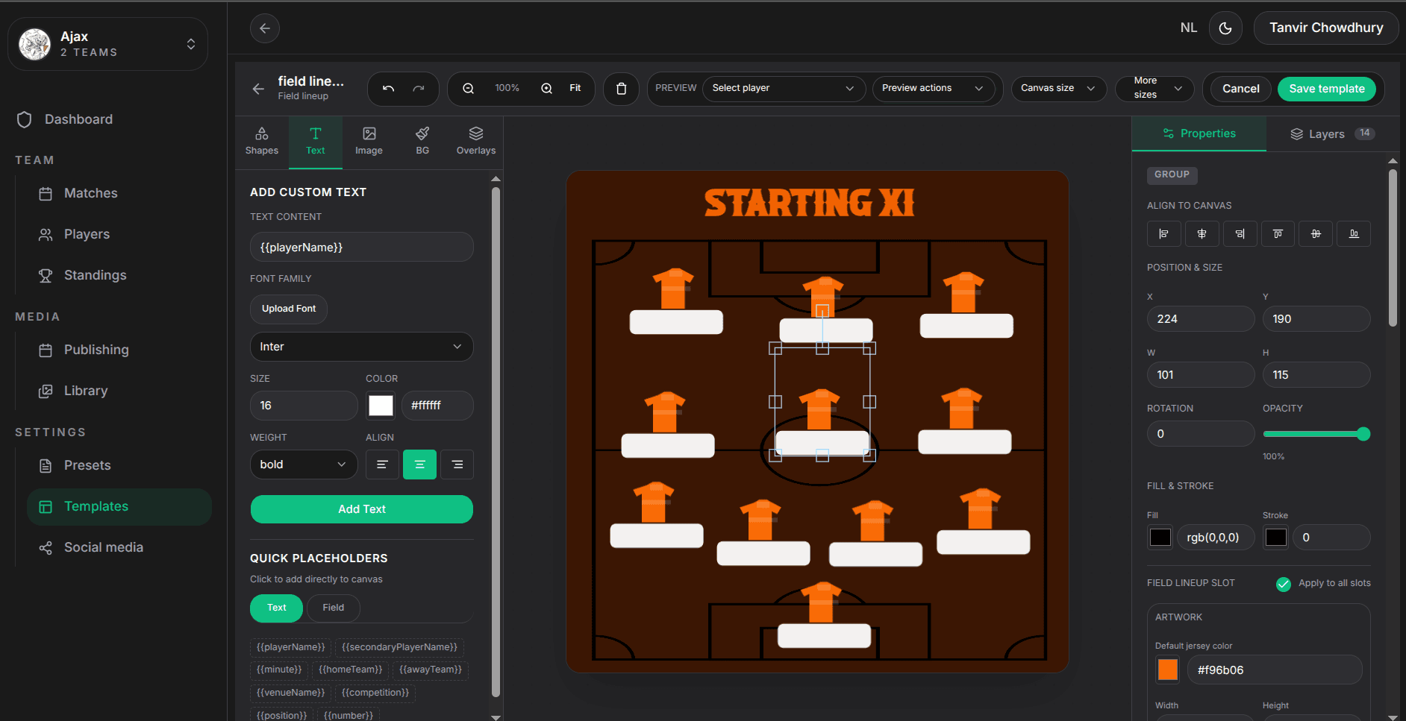Click the redo arrow

[419, 88]
